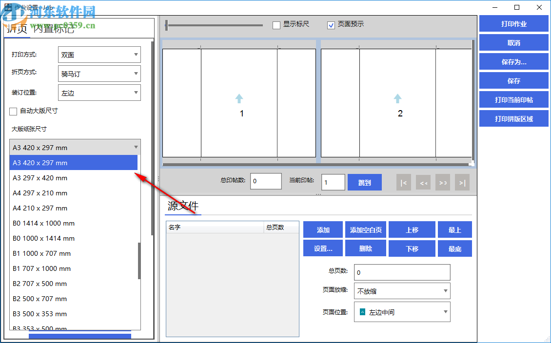Click 总页数 input field
Screen dimensions: 551x343
coord(402,272)
